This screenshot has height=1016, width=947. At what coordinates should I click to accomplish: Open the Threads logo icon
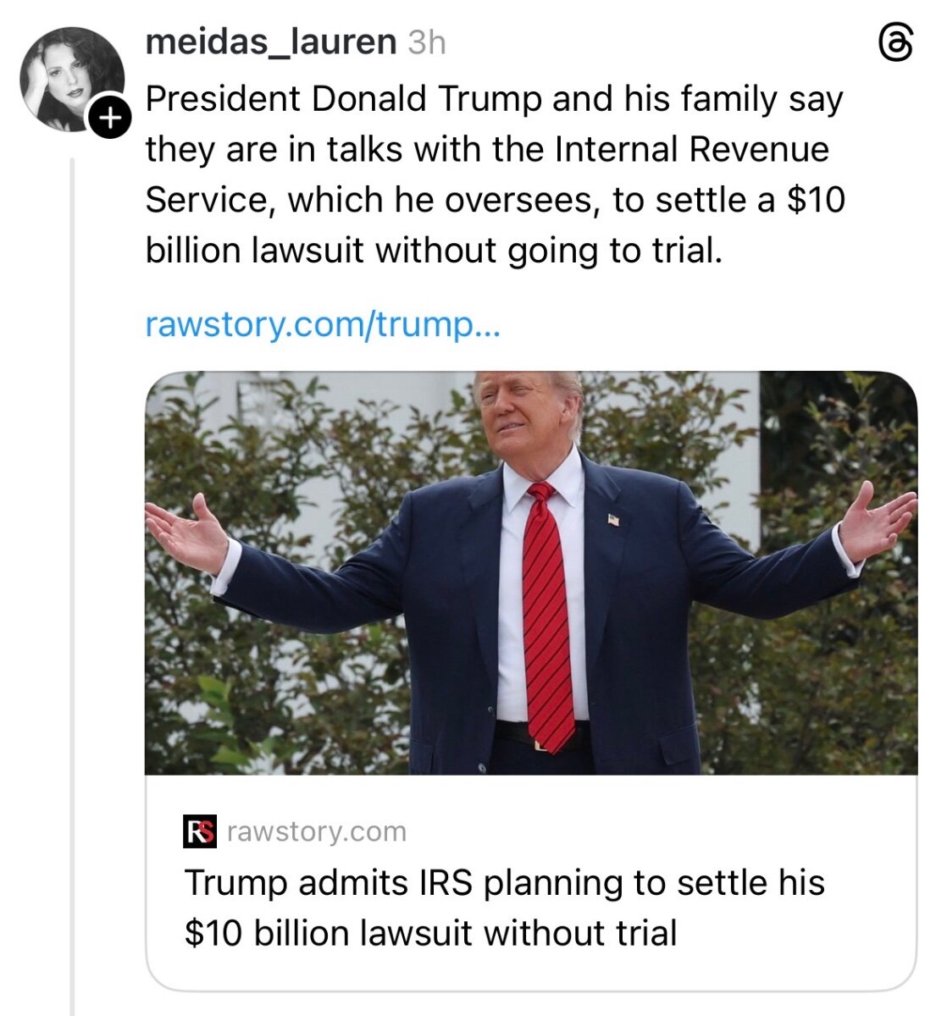click(x=896, y=42)
